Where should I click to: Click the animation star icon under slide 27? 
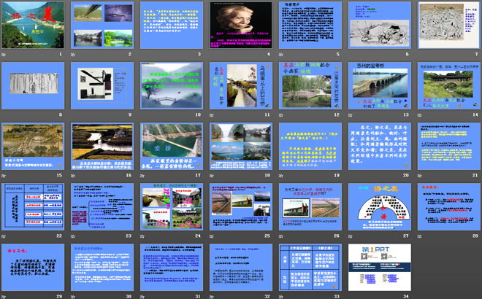click(x=351, y=236)
